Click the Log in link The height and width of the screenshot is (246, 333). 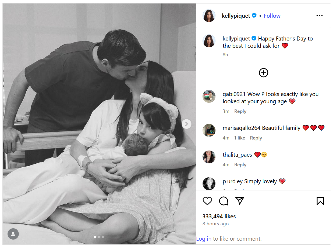click(204, 238)
